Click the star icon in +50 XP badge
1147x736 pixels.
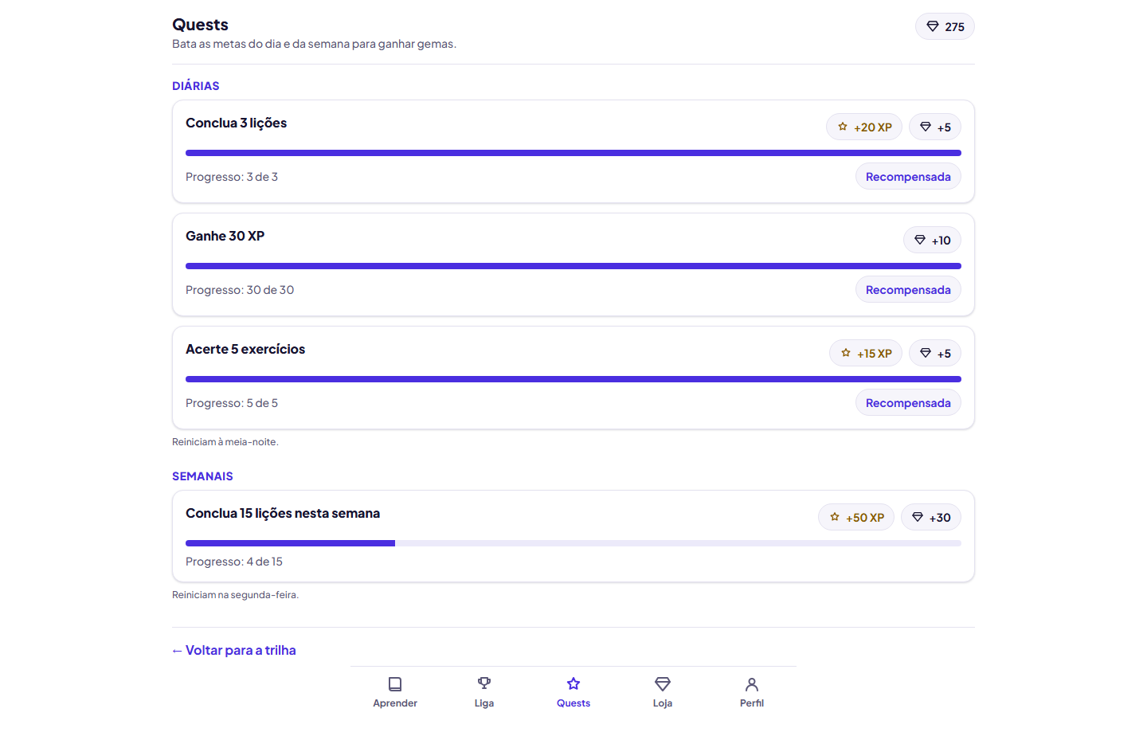[835, 517]
